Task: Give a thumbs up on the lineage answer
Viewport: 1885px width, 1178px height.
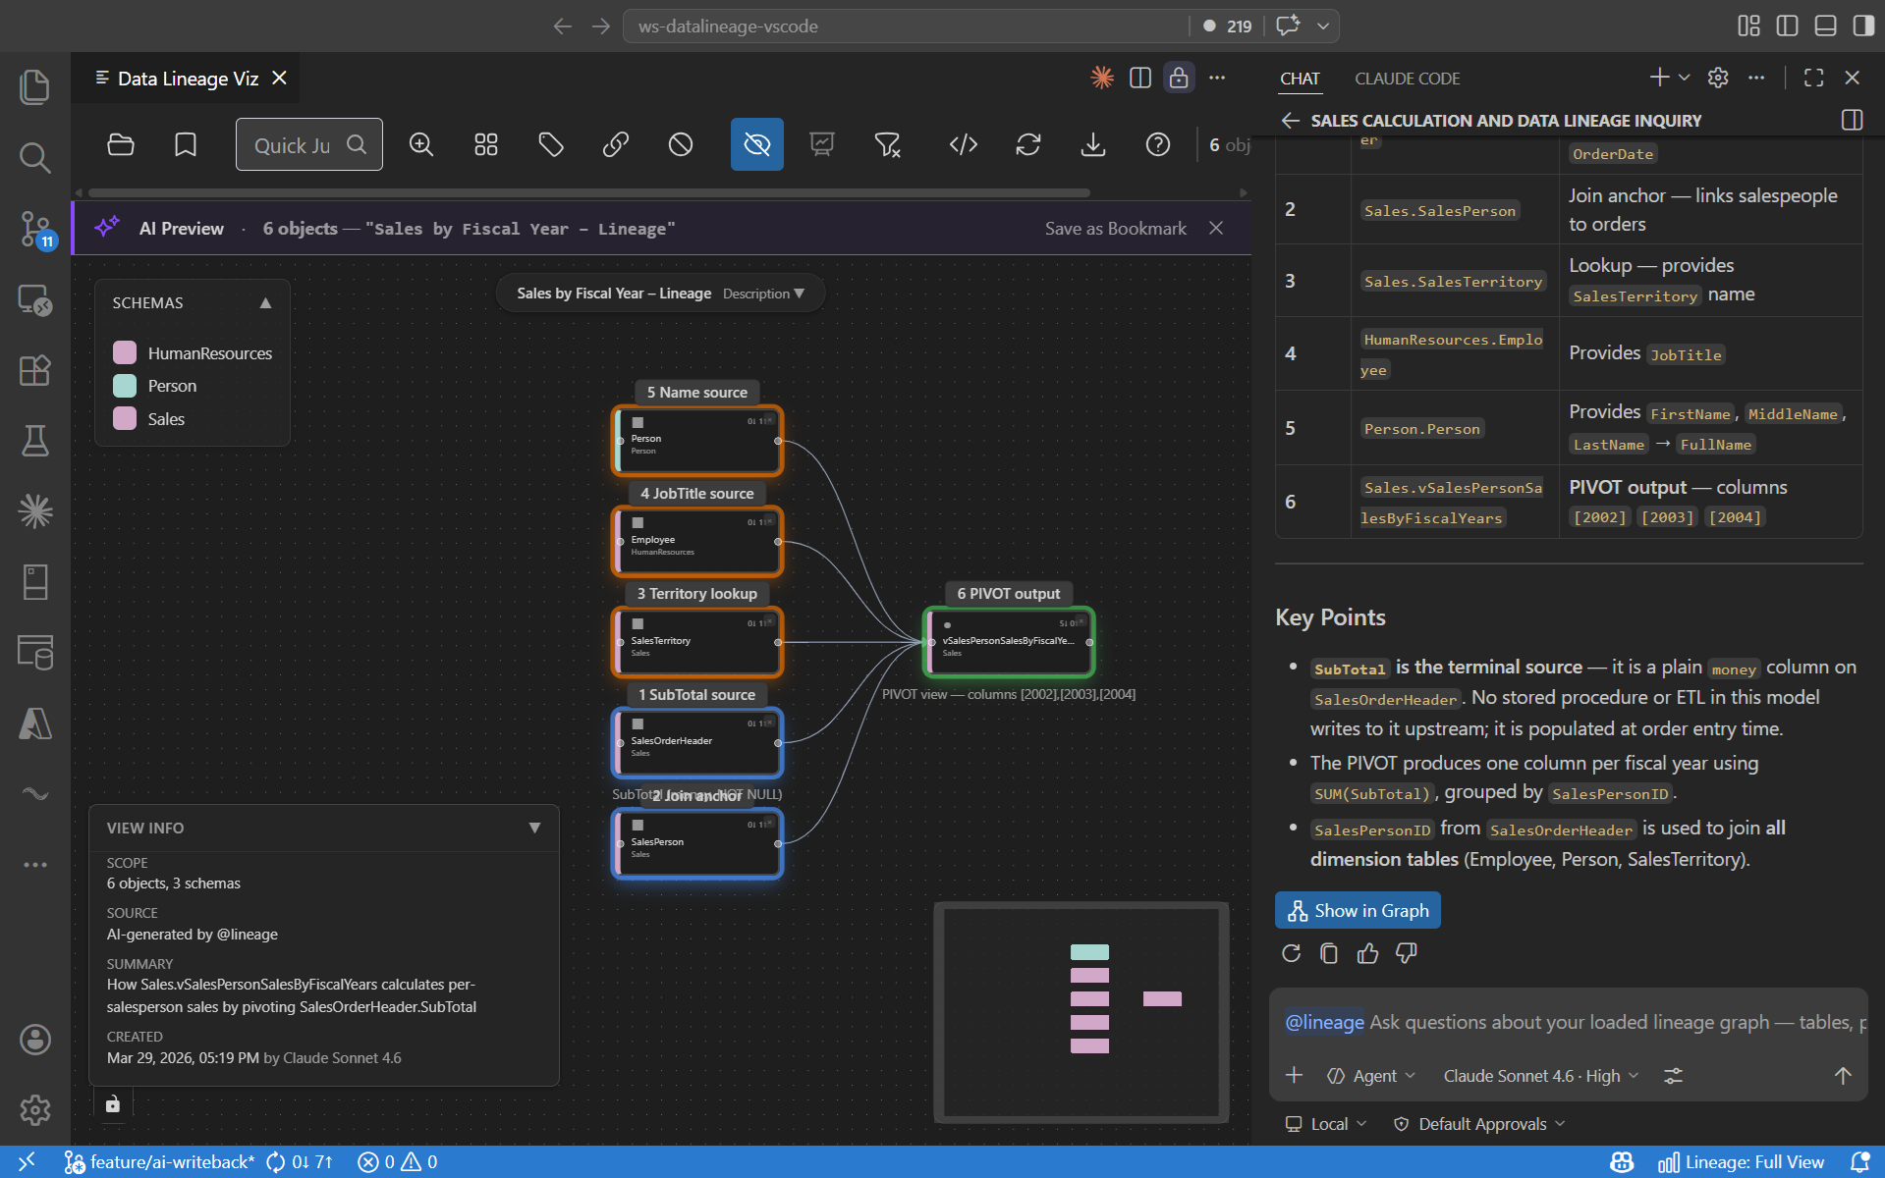Action: point(1367,953)
